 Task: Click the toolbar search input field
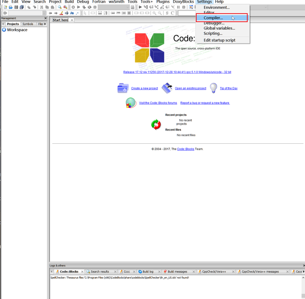point(187,13)
